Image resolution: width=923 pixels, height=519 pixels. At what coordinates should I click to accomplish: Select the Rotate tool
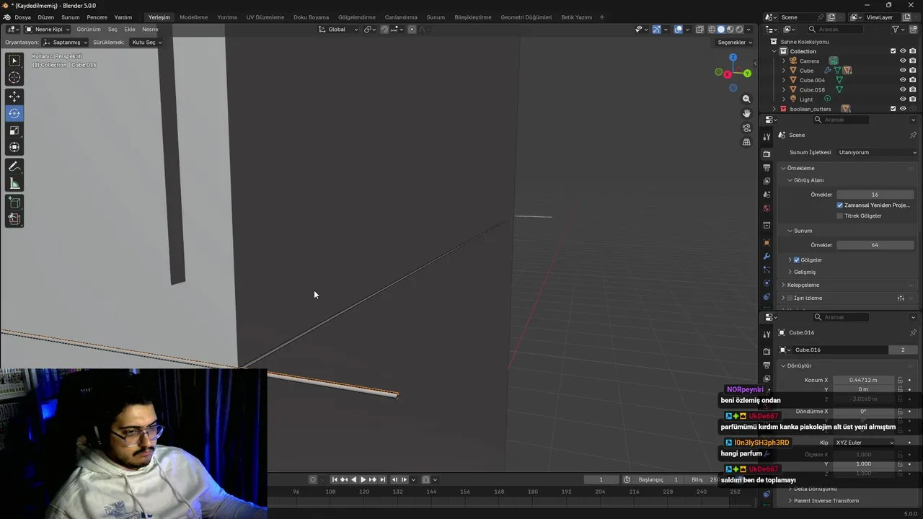[14, 113]
